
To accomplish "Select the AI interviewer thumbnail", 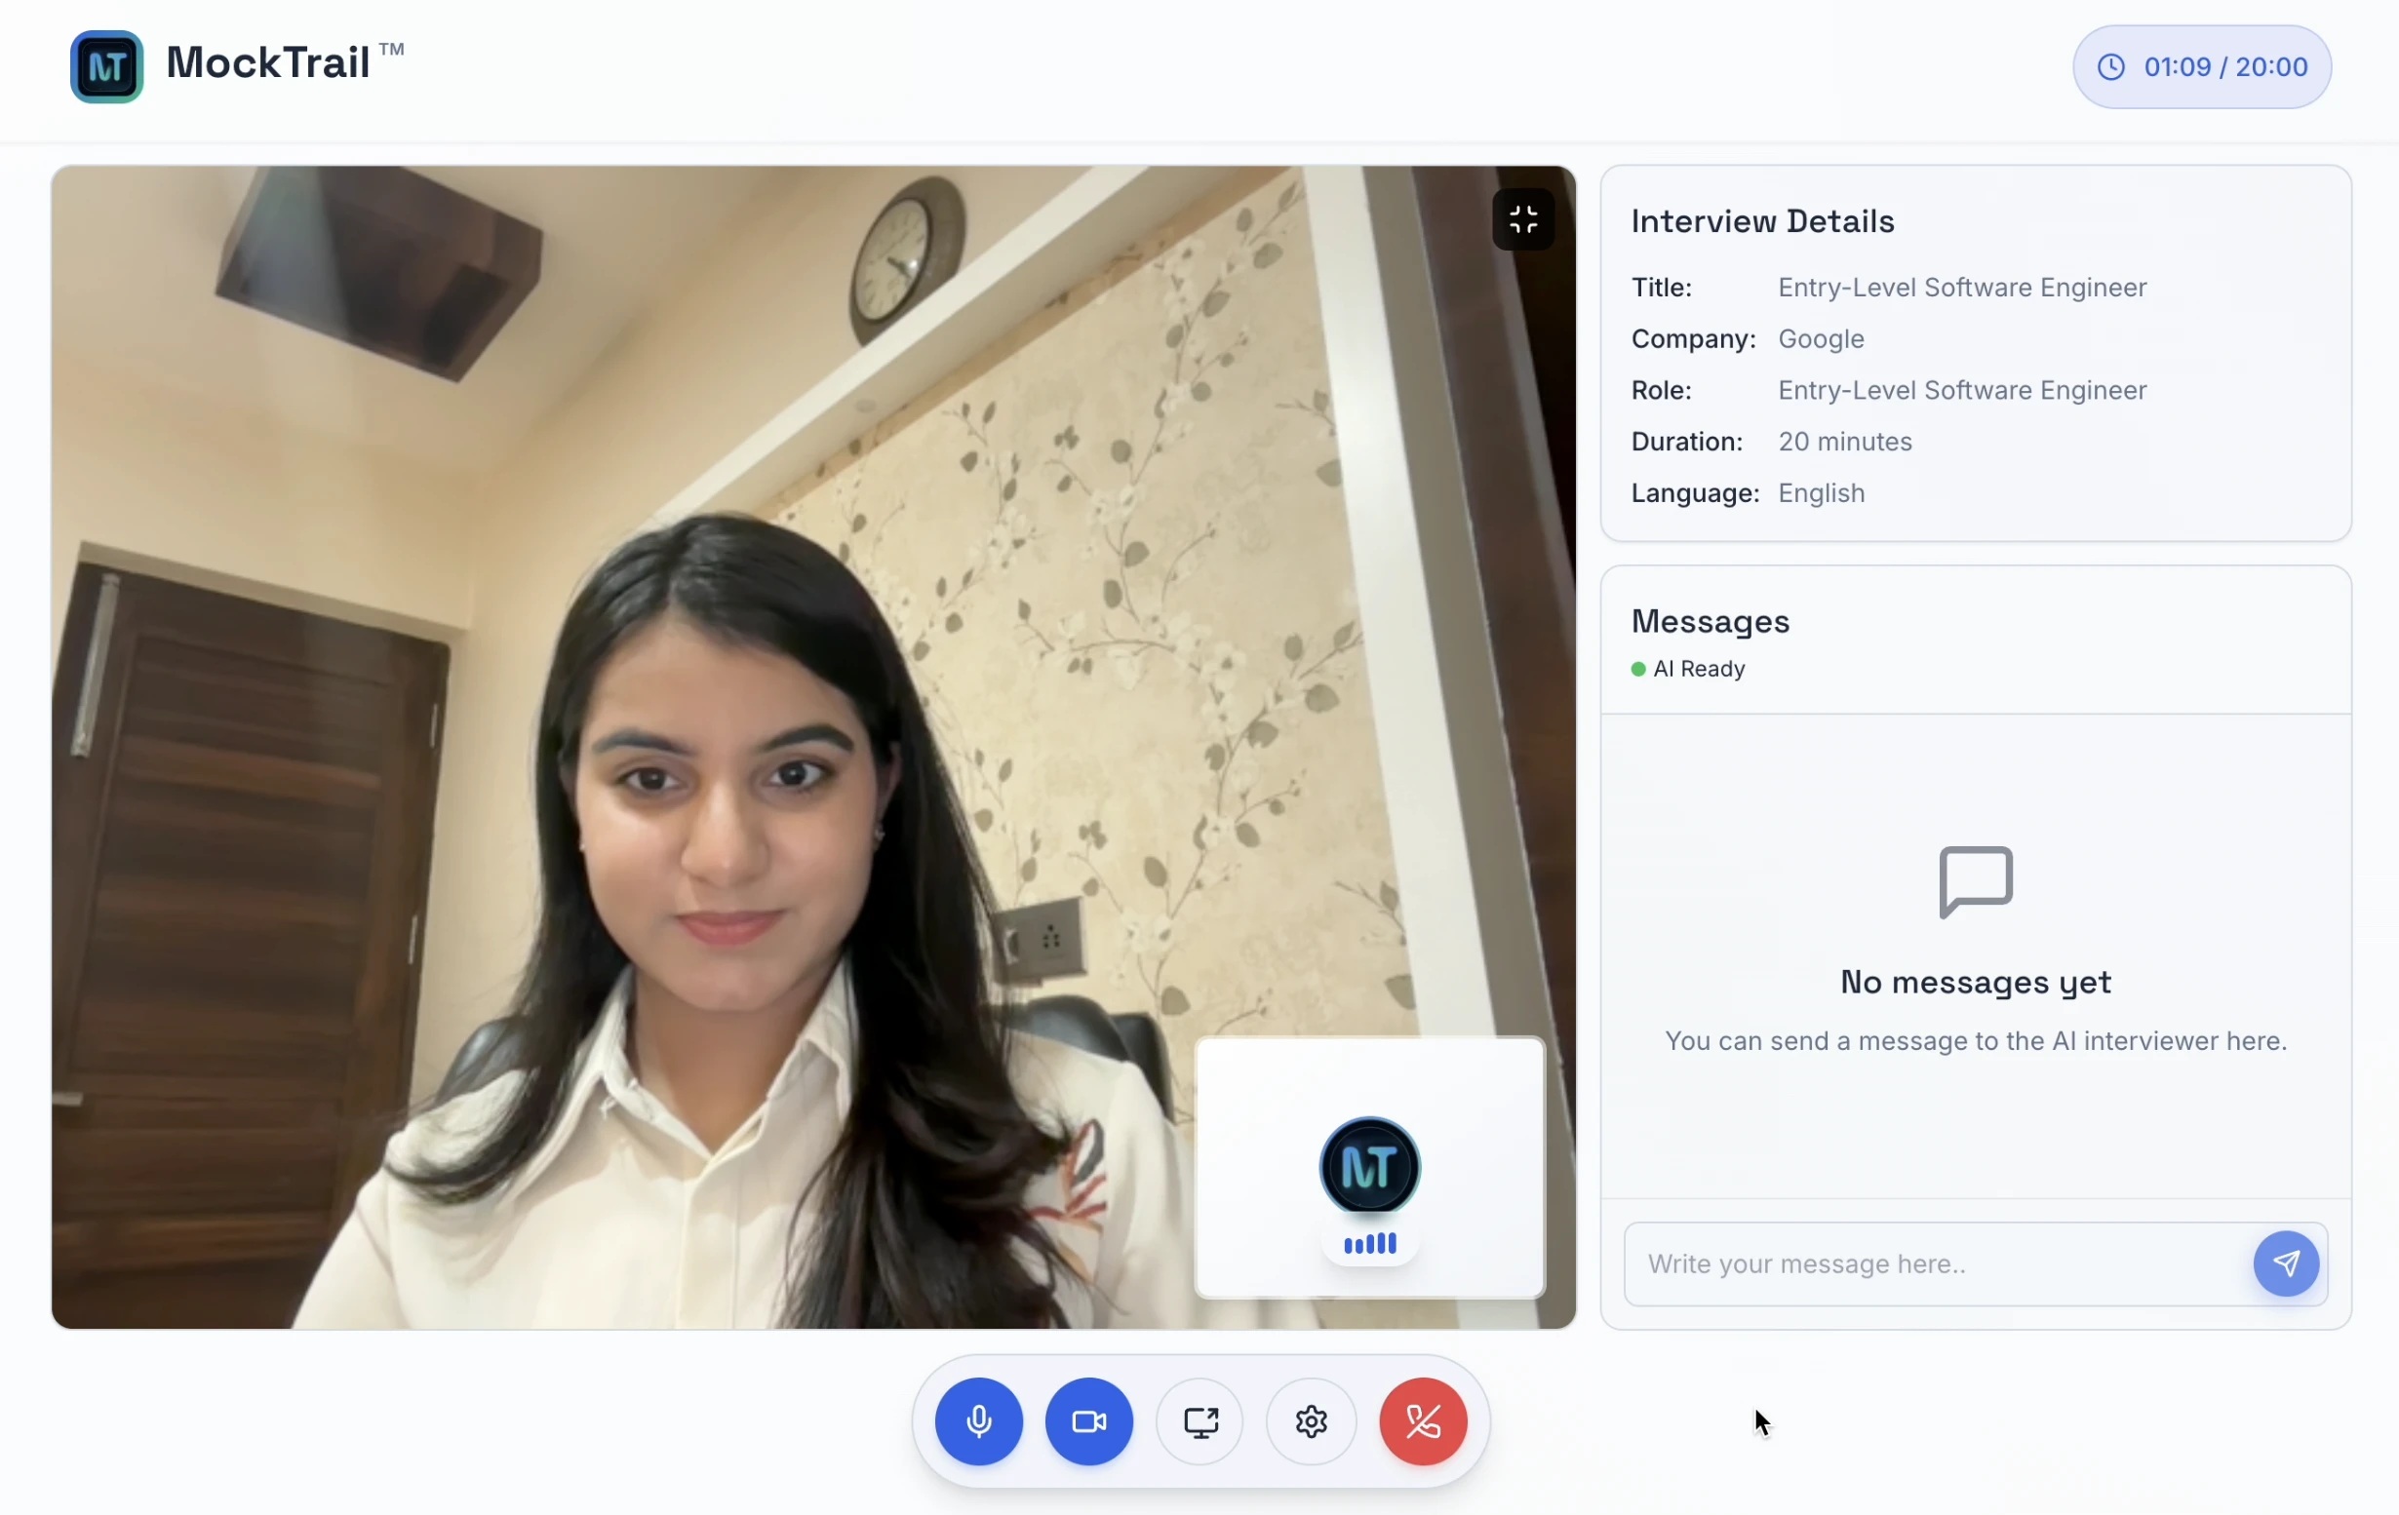I will tap(1370, 1167).
